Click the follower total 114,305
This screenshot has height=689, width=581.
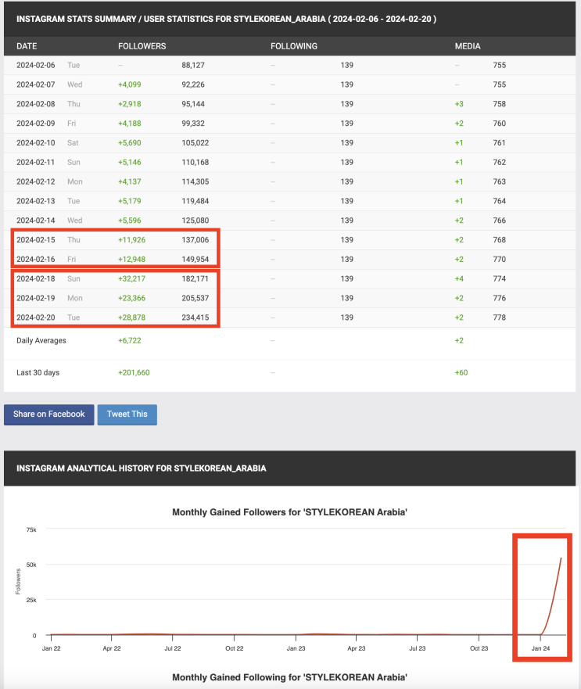click(195, 181)
